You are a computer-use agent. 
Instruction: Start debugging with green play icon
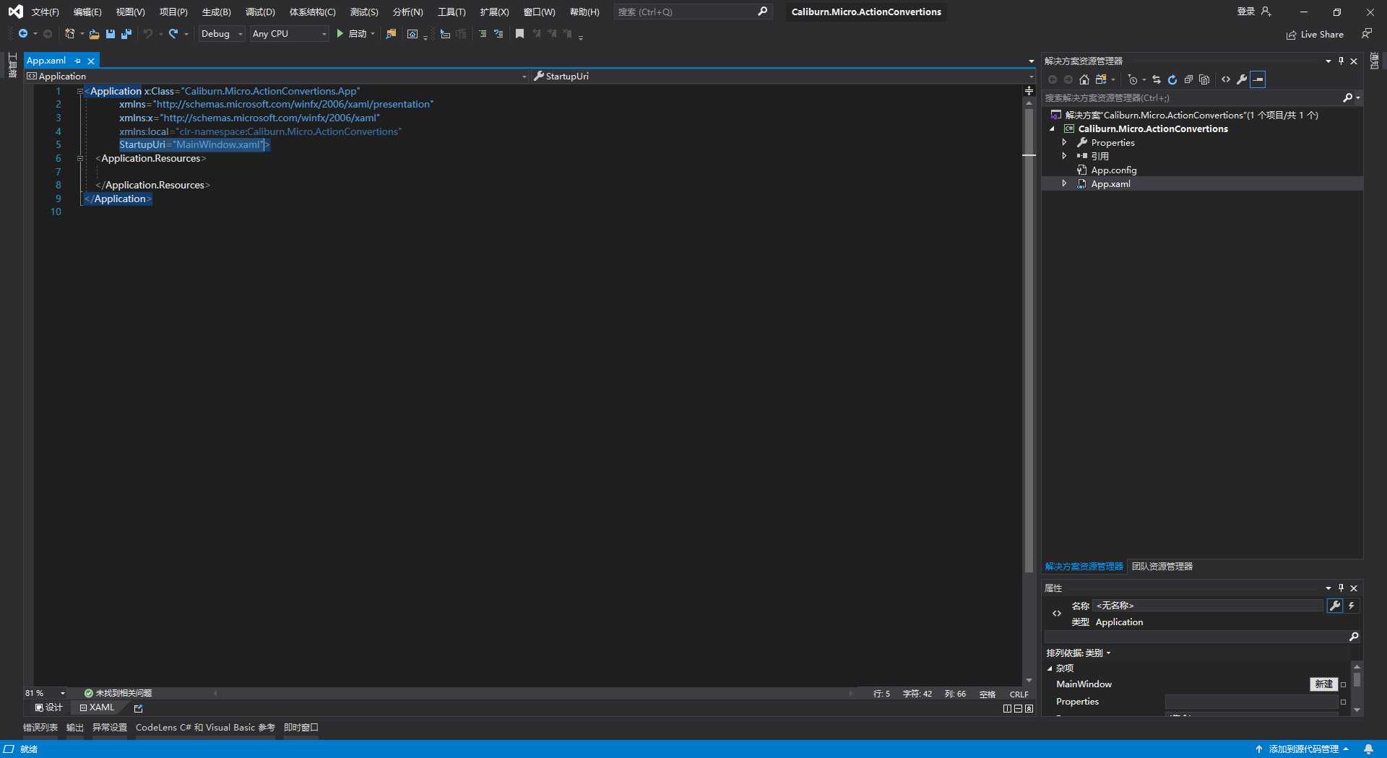click(x=340, y=34)
